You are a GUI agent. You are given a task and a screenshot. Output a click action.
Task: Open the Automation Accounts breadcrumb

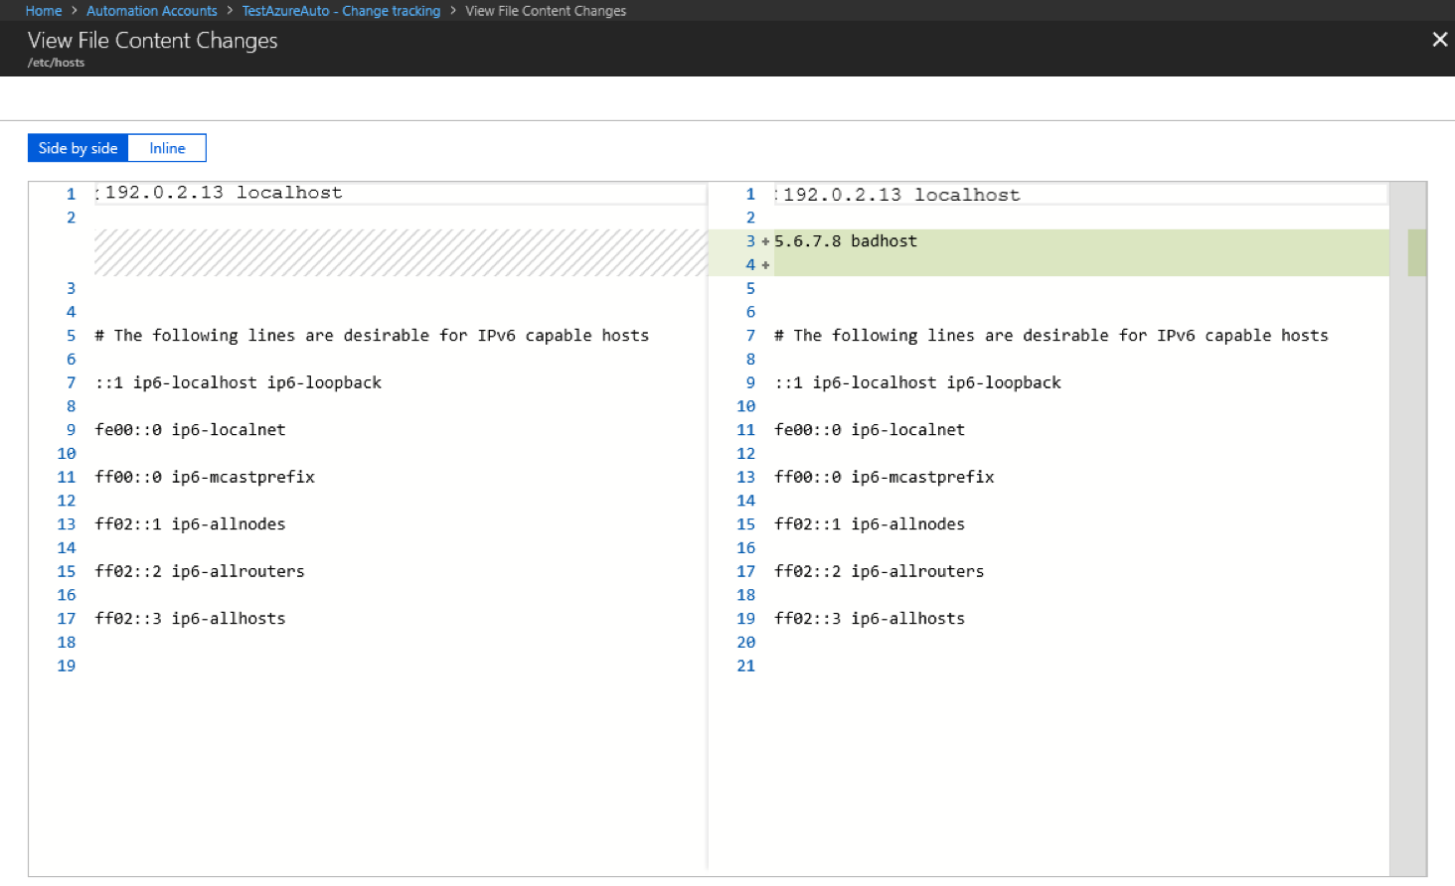coord(151,10)
